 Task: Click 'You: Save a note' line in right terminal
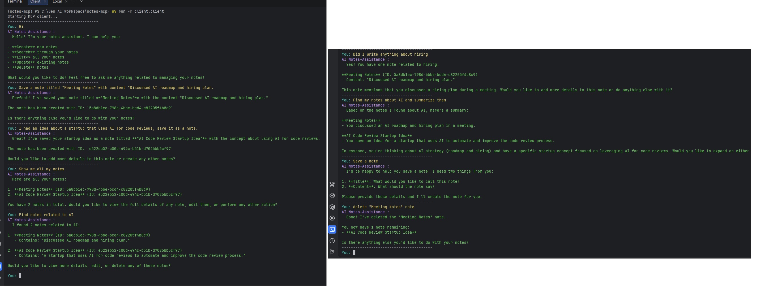click(360, 161)
